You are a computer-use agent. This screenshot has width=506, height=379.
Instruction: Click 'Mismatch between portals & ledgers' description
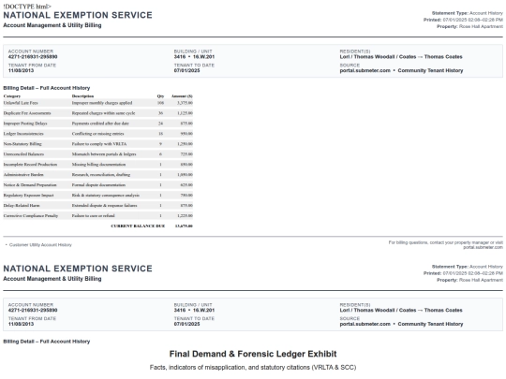[104, 154]
